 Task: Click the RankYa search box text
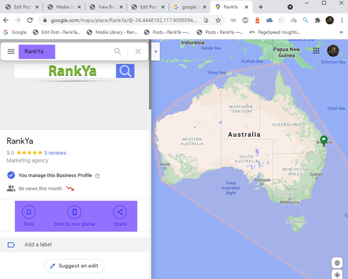(x=34, y=51)
